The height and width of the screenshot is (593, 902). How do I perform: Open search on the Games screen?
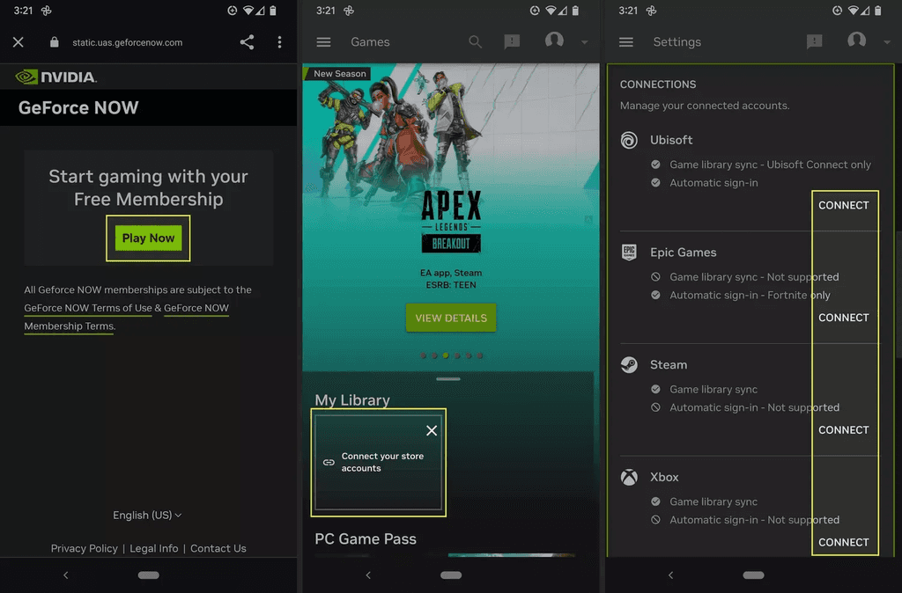pyautogui.click(x=475, y=41)
